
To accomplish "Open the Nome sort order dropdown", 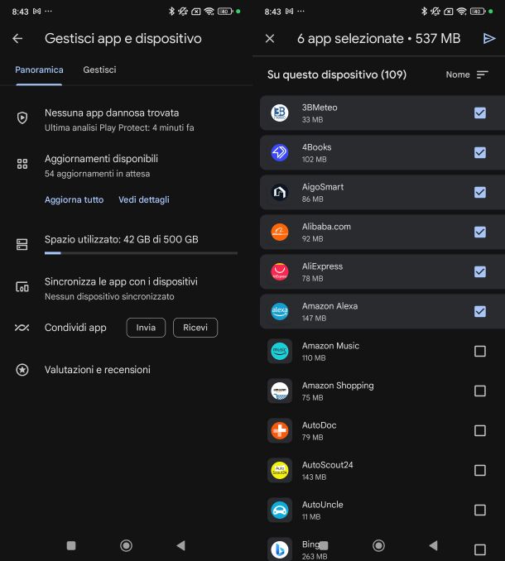I will point(467,74).
